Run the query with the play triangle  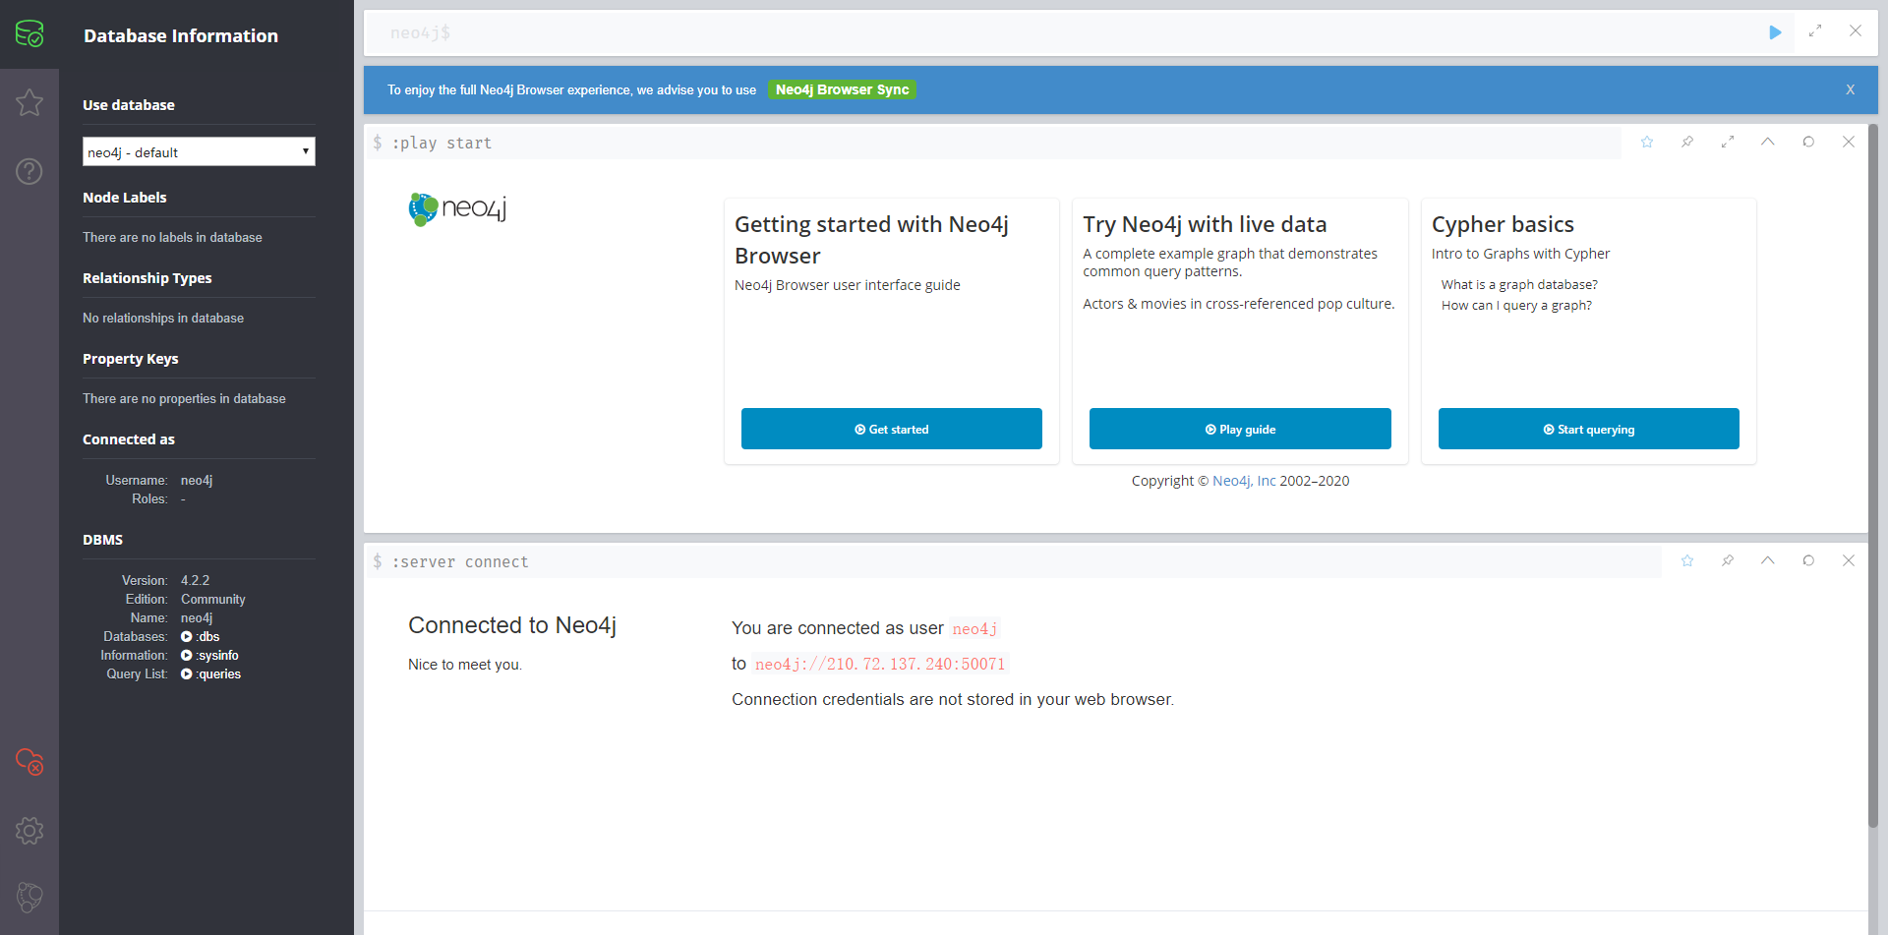[x=1775, y=32]
